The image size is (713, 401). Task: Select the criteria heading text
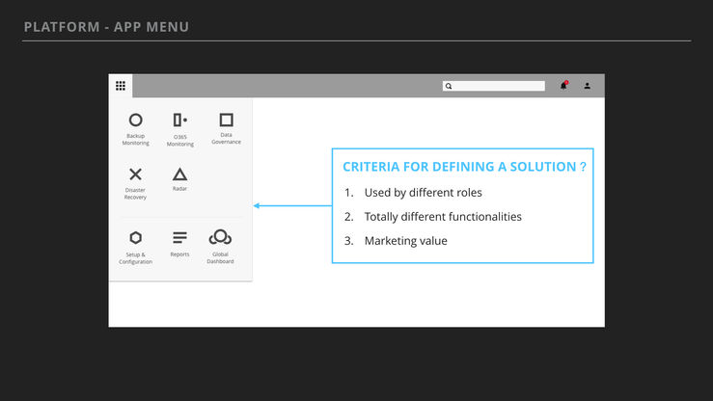464,167
